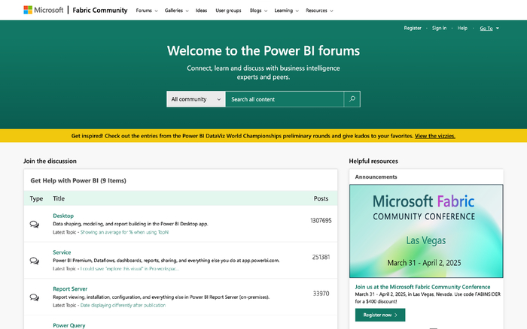Open latest topic Showing an average for %
The image size is (527, 329).
click(x=124, y=232)
